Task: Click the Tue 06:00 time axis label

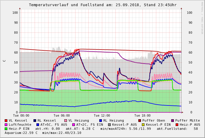Action: coord(62,115)
